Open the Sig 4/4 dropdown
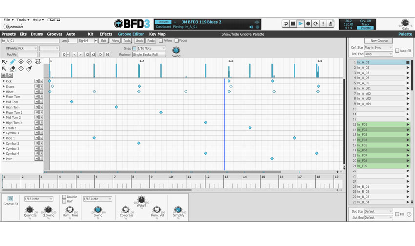 coord(90,41)
